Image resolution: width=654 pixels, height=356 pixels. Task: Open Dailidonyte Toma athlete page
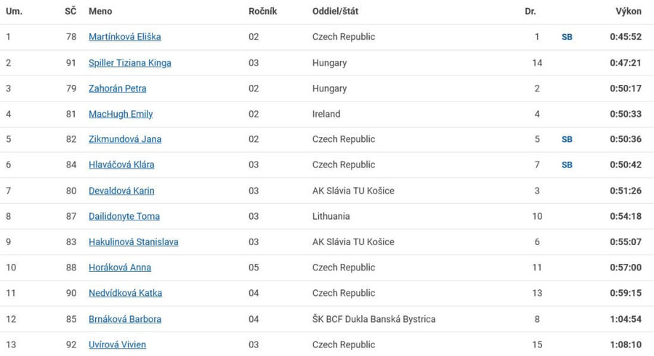[x=124, y=216]
